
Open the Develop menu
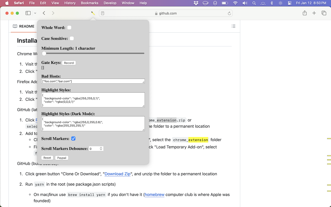pos(110,3)
